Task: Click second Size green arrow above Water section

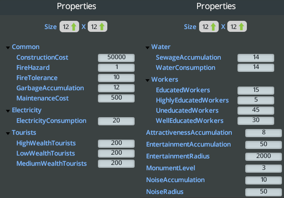Action: (242, 27)
